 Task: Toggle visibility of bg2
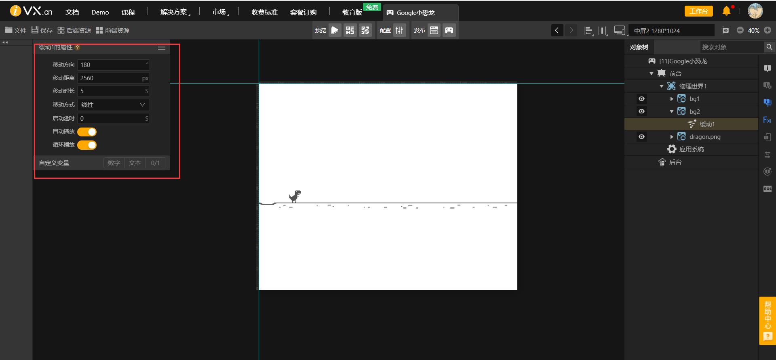click(x=641, y=111)
